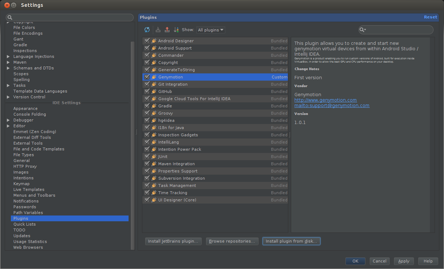The height and width of the screenshot is (269, 444).
Task: Click the support@genymotion.com mail link
Action: click(332, 106)
